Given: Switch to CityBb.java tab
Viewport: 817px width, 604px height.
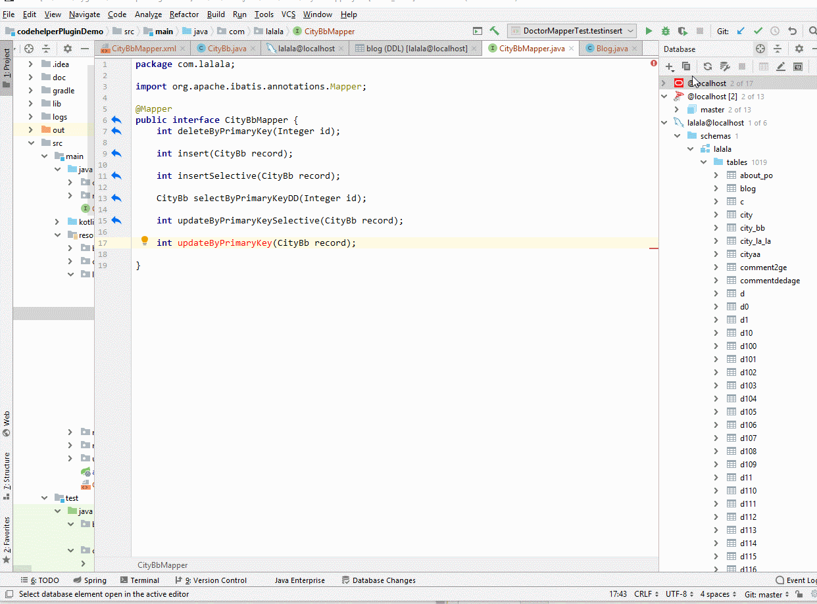Looking at the screenshot, I should pos(227,48).
